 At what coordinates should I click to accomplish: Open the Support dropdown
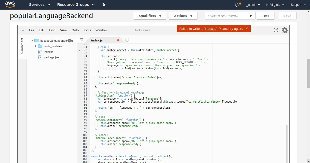[298, 5]
